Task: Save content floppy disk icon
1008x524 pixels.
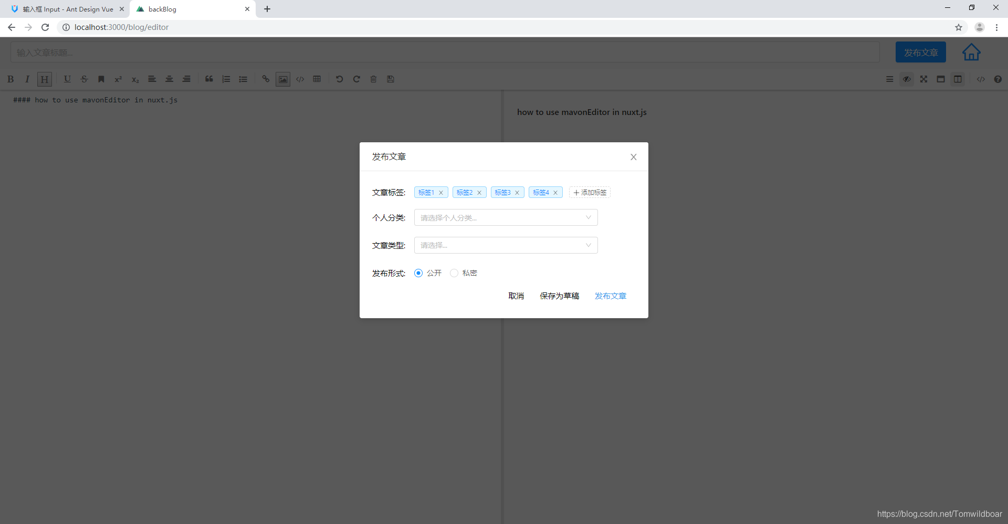Action: 391,79
